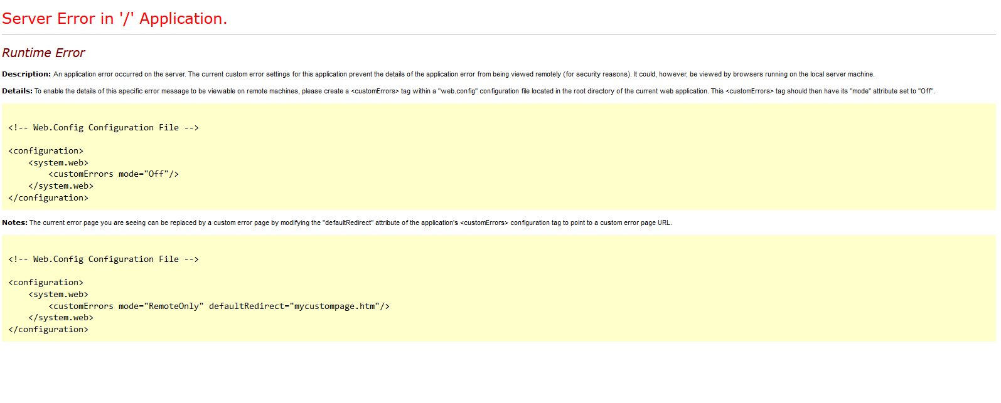Image resolution: width=1001 pixels, height=403 pixels.
Task: Click the 'Runtime Error' subheading
Action: tap(43, 53)
